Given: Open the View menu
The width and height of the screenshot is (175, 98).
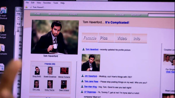Looking at the screenshot, I should [39, 3].
